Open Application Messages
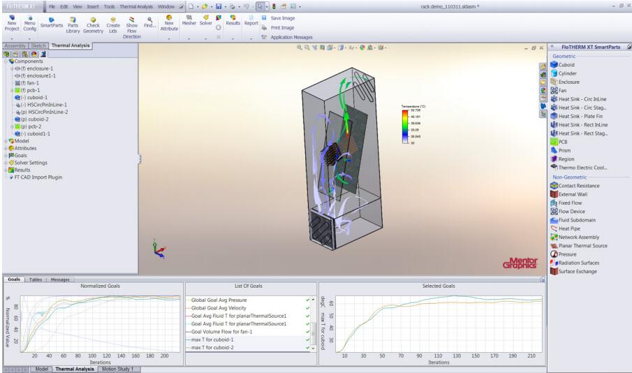This screenshot has height=373, width=632. [x=287, y=37]
